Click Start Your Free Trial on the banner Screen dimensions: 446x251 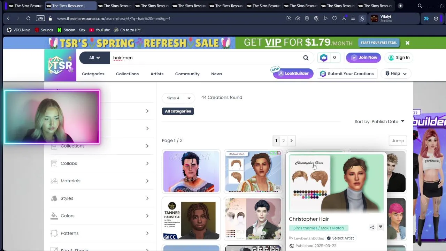click(378, 43)
